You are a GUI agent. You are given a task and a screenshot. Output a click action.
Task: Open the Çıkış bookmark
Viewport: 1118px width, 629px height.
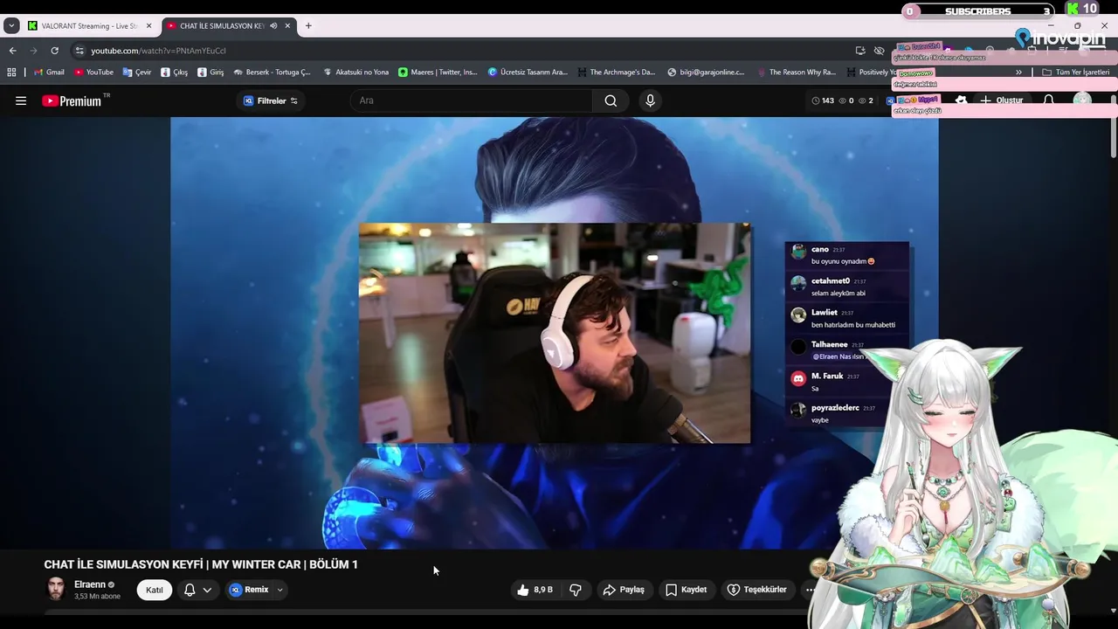[x=174, y=73]
